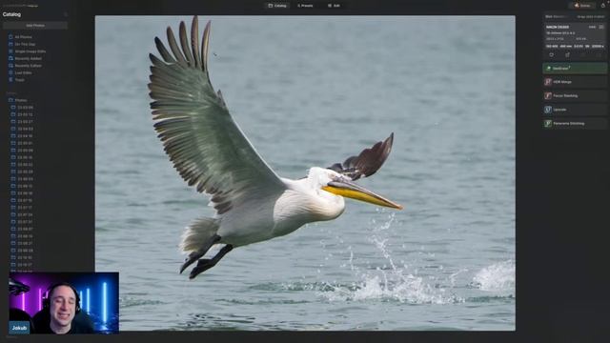
Task: Click the reject icon next to the heart
Action: [567, 55]
